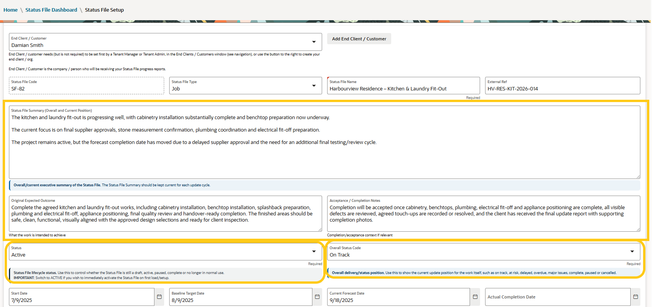Click 'What the work is intended to achieve' hint
Viewport: 652px width, 307px height.
(x=37, y=235)
